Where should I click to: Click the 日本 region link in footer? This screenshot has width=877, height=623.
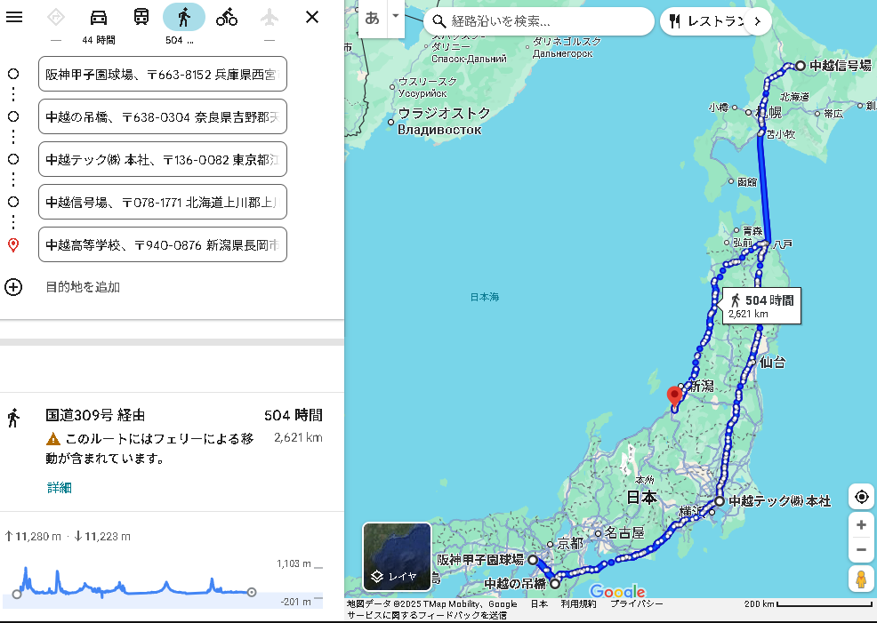point(539,604)
